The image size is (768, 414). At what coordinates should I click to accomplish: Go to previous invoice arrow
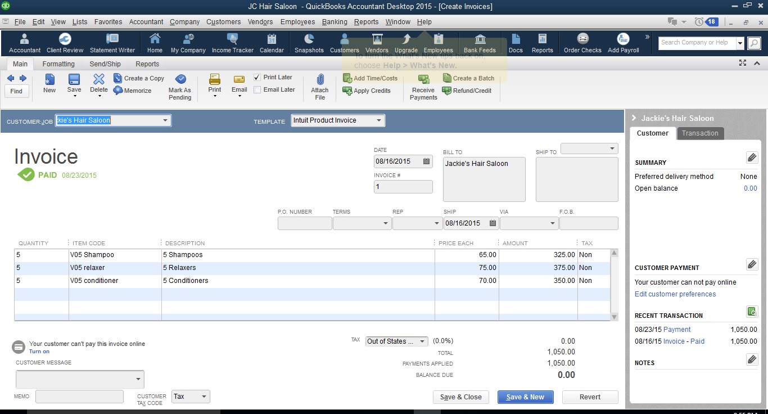[11, 78]
